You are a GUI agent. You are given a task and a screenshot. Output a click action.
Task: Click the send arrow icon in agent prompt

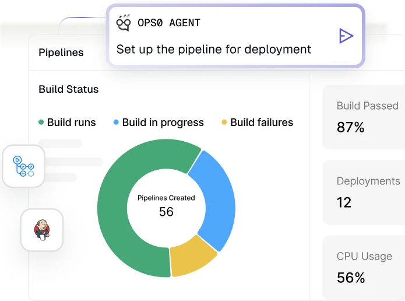[x=346, y=36]
